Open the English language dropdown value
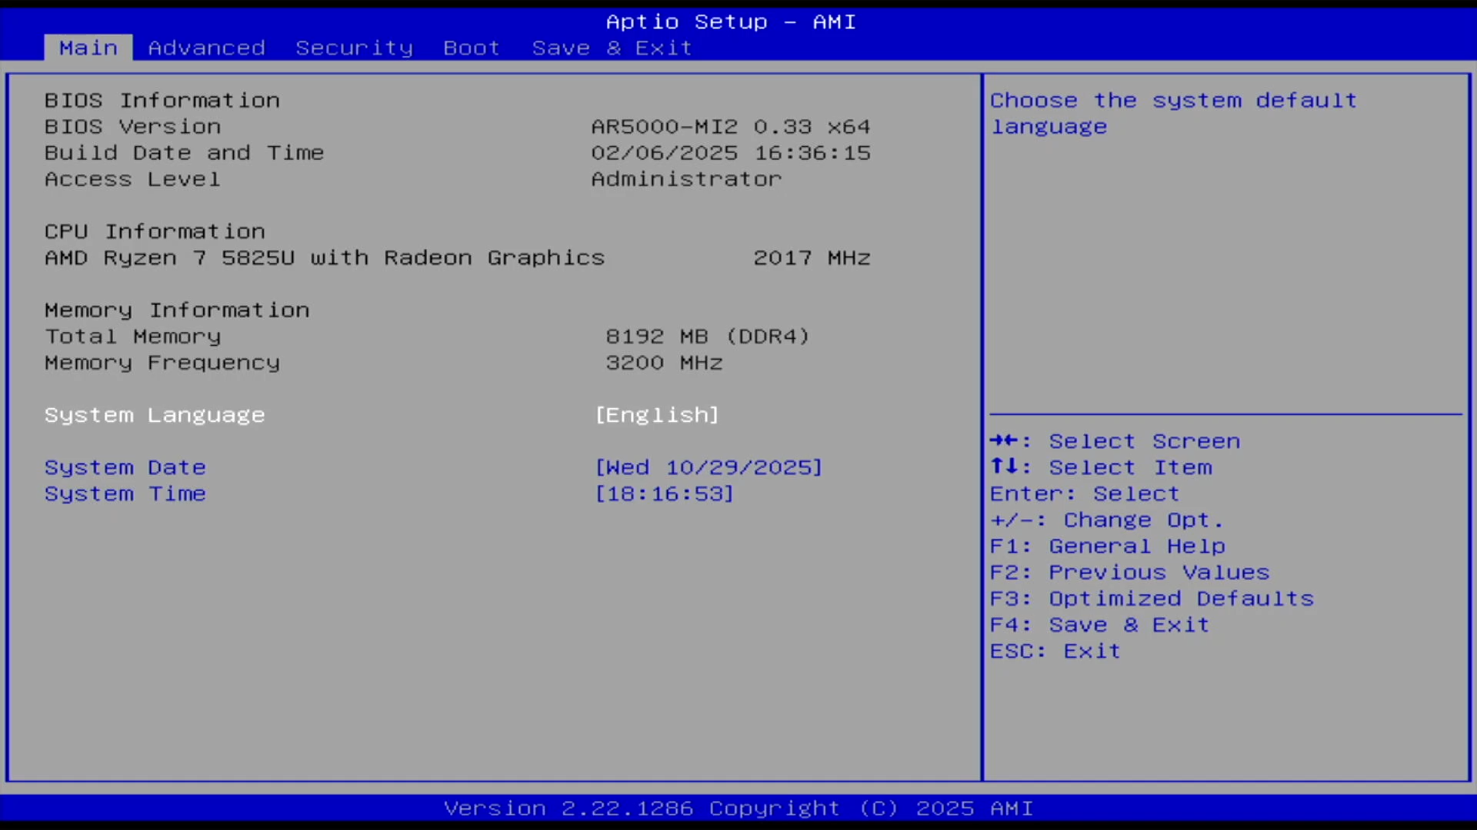Screen dimensions: 1477x830 [657, 415]
